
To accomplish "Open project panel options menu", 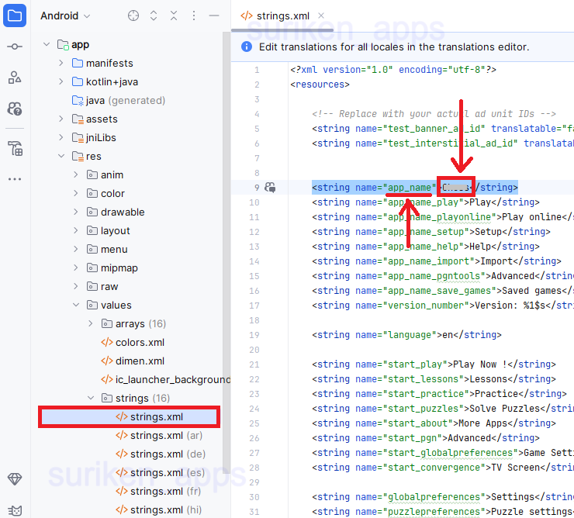I will point(194,16).
